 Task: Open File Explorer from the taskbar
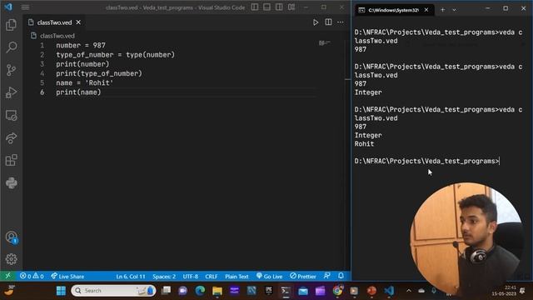click(x=217, y=291)
